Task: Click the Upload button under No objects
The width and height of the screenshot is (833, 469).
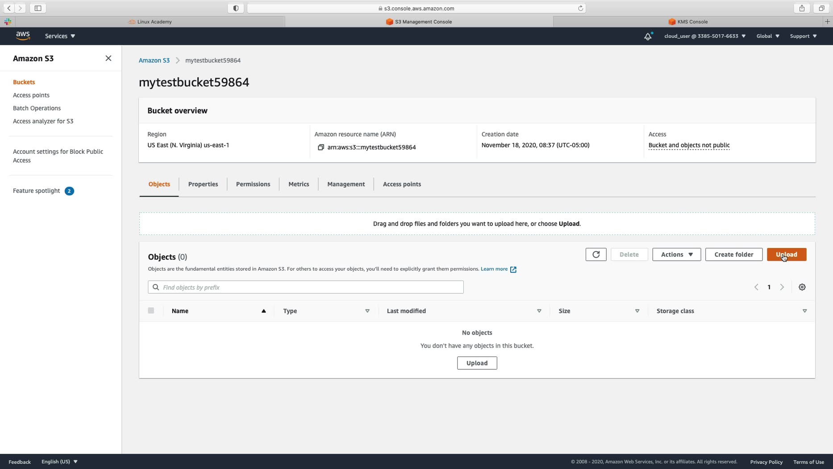Action: pyautogui.click(x=477, y=363)
